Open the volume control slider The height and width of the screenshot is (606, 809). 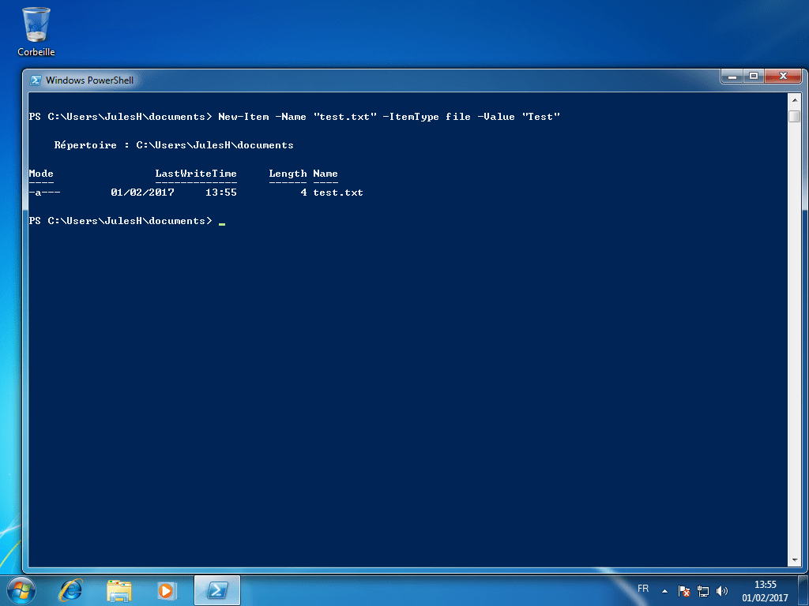coord(721,589)
